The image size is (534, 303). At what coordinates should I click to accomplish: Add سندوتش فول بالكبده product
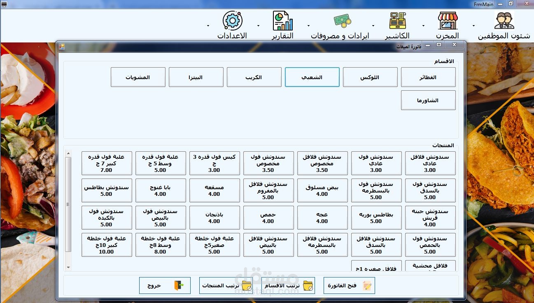tap(107, 218)
